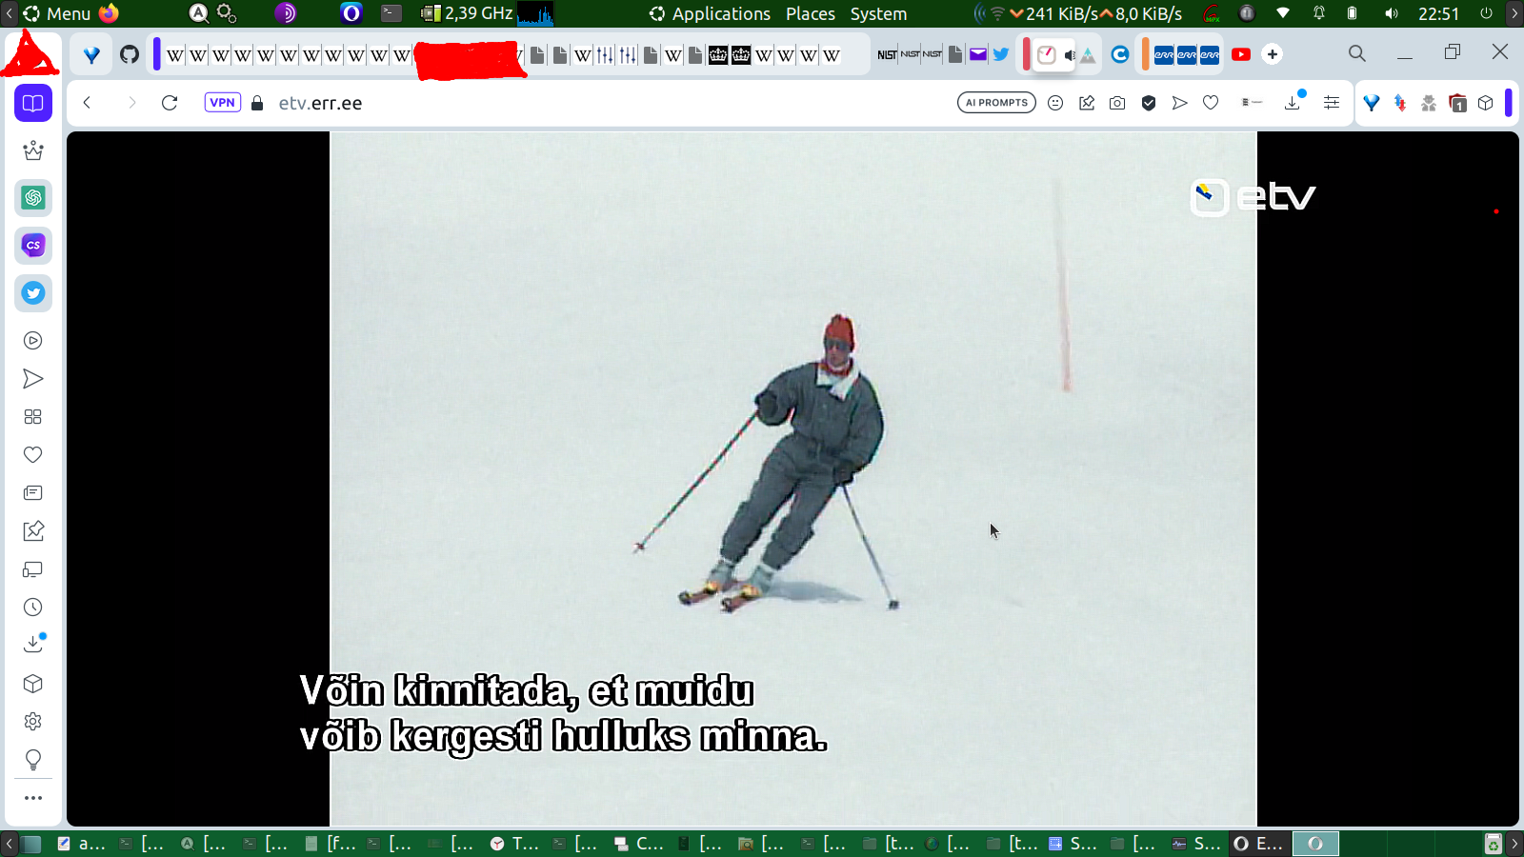Screen dimensions: 1524x857
Task: Open the Personal News sidebar icon
Action: pos(33,493)
